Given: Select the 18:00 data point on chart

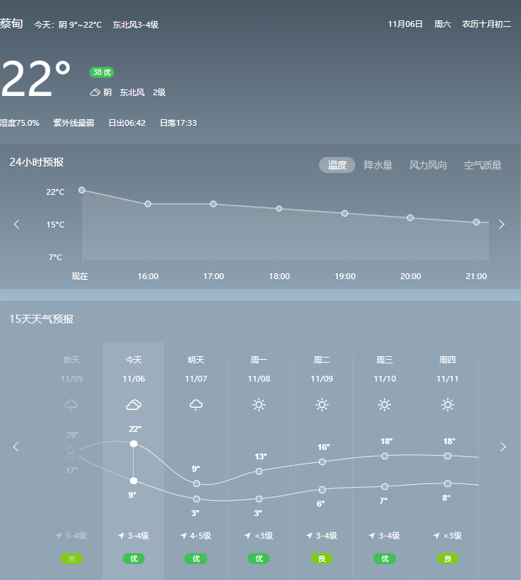Looking at the screenshot, I should [279, 209].
